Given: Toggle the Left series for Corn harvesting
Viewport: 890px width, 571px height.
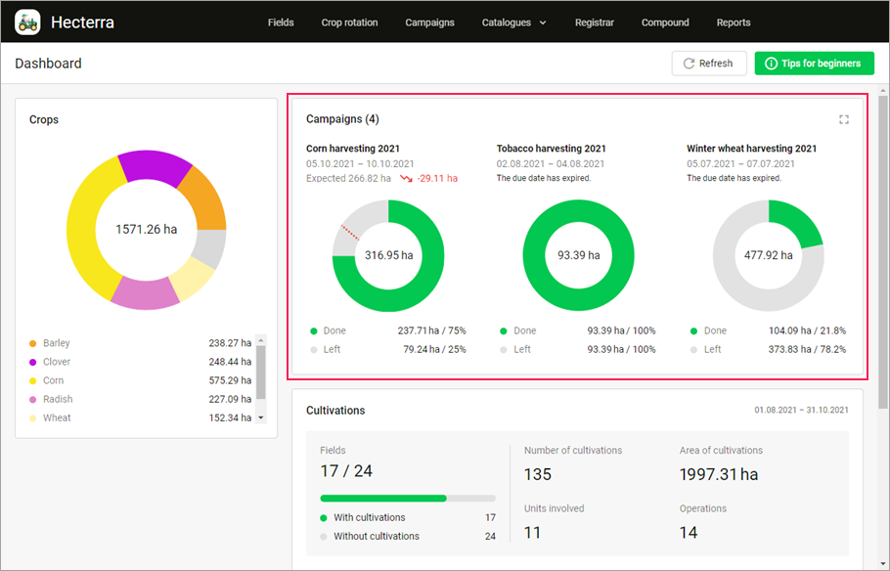Looking at the screenshot, I should 327,349.
